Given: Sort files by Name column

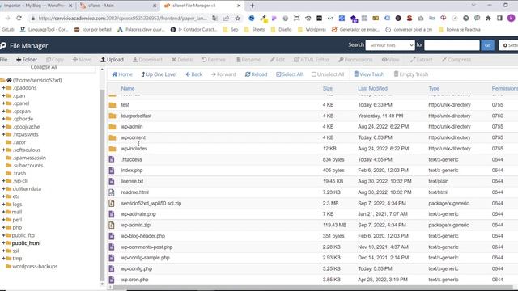Looking at the screenshot, I should click(x=128, y=88).
